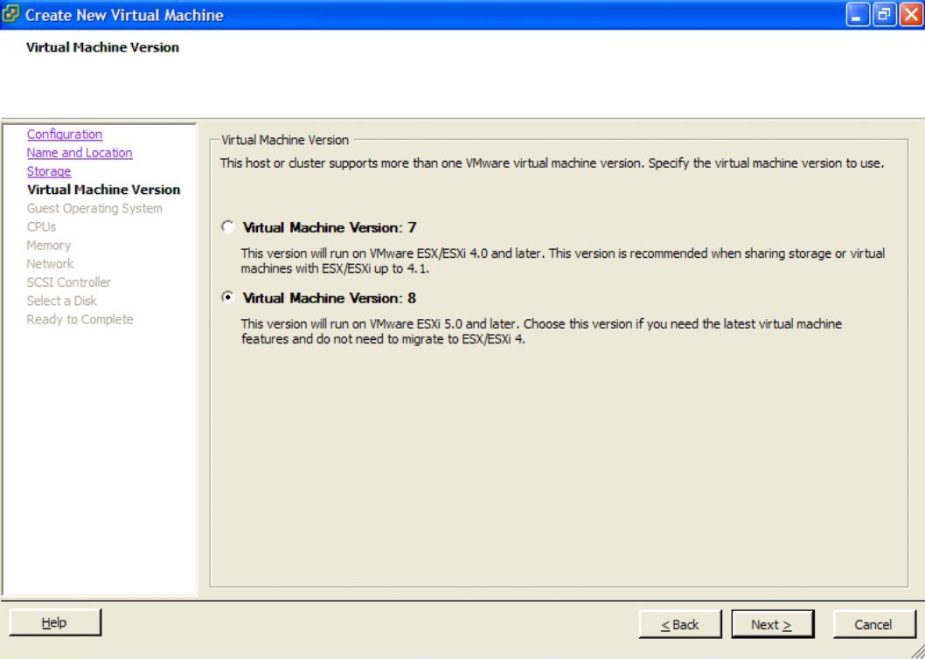Click the Back button

tap(680, 624)
